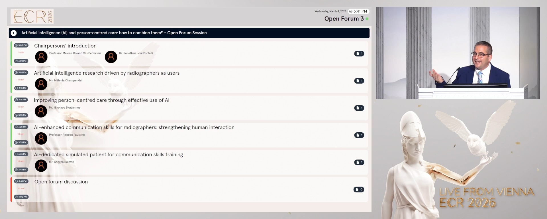Screen dimensions: 547x219
Task: Open 'AI-dedicated simulated patient' talk
Action: pyautogui.click(x=189, y=162)
